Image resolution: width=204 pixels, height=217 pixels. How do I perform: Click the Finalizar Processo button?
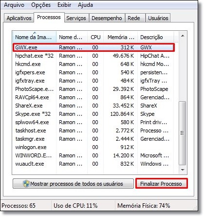(162, 184)
